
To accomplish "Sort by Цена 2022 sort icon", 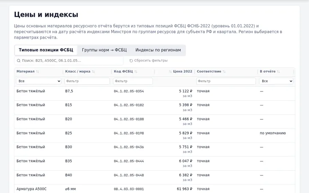I will click(170, 72).
